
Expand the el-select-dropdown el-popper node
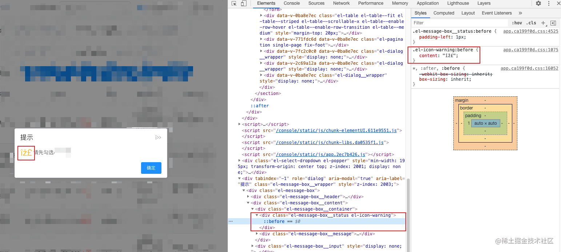point(239,160)
